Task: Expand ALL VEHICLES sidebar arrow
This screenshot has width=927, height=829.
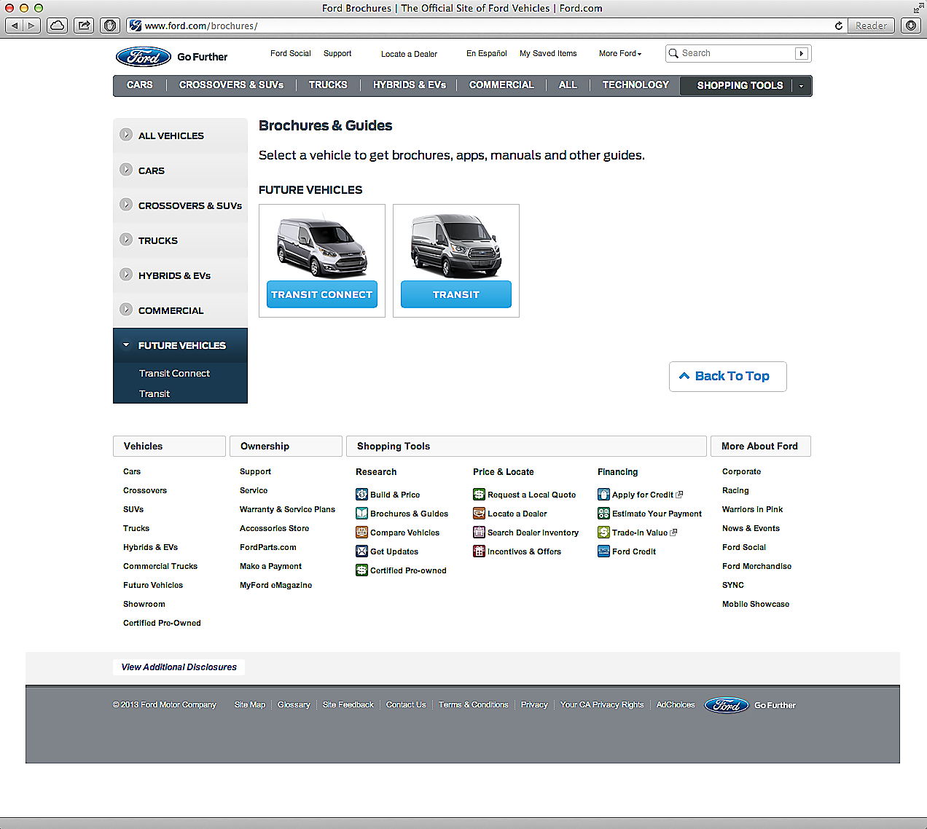Action: 126,135
